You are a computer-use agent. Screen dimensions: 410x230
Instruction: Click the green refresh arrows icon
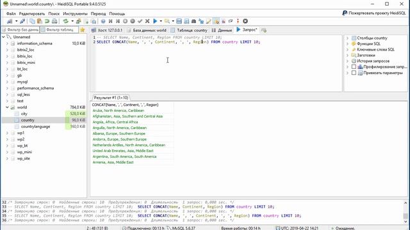click(65, 21)
